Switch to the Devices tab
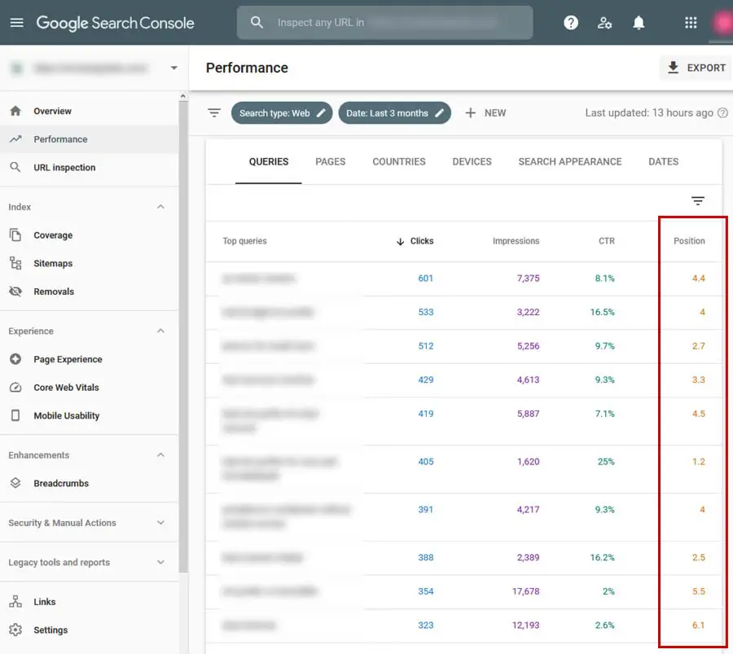 (x=472, y=161)
